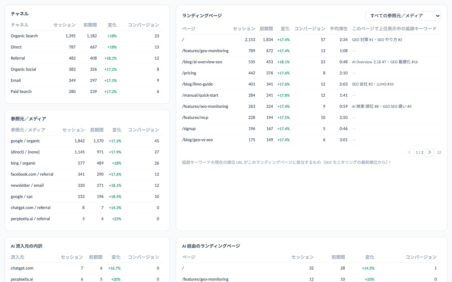Select /features/seo-monitoring landing page
This screenshot has width=452, height=282.
click(x=205, y=106)
